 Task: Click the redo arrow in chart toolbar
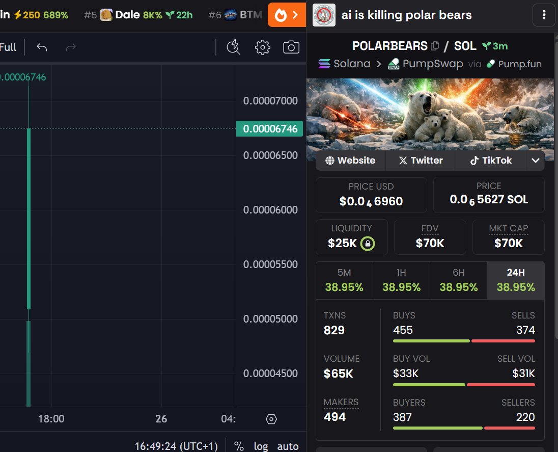click(71, 47)
